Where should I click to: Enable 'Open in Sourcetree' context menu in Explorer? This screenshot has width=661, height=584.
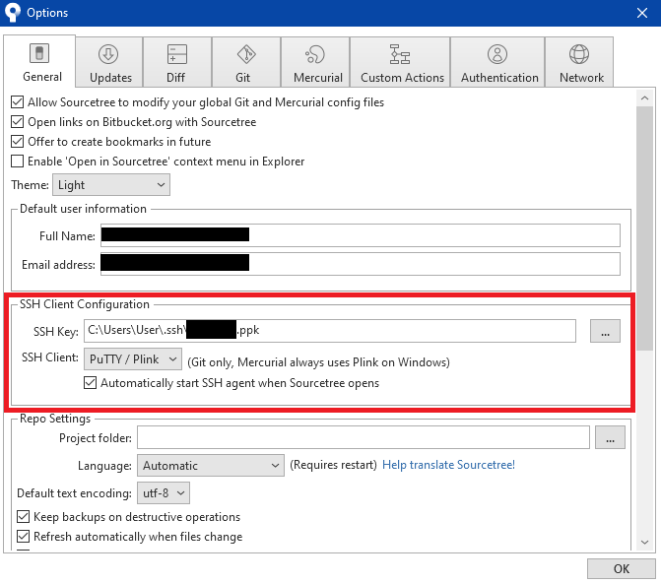[x=18, y=162]
